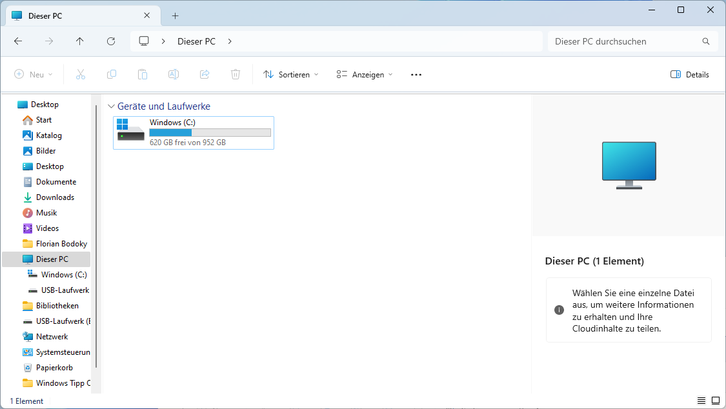
Task: Click the Rename icon in toolbar
Action: pos(174,74)
